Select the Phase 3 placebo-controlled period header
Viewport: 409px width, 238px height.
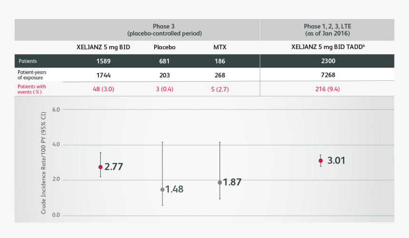pos(165,30)
